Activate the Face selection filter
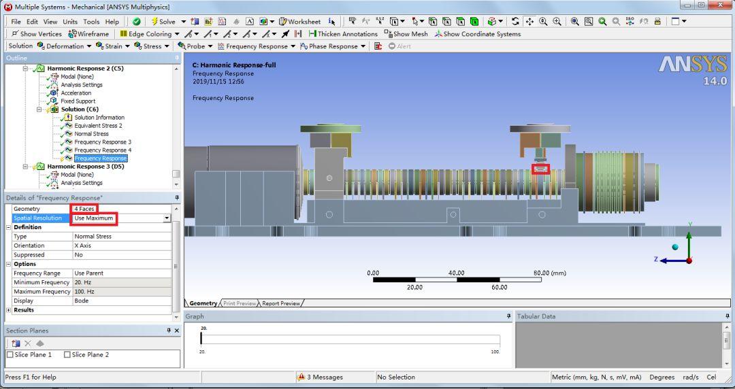The image size is (735, 389). [461, 22]
